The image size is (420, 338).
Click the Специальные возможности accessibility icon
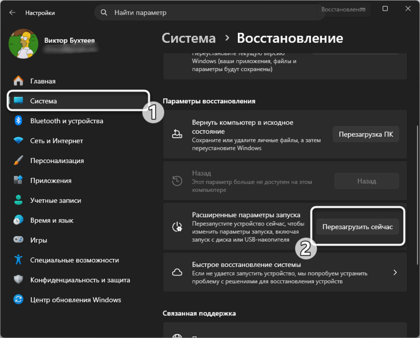pos(19,260)
